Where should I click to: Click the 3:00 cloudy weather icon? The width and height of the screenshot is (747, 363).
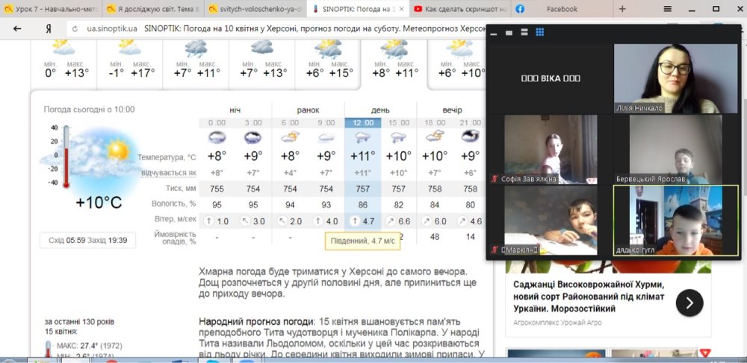point(252,137)
